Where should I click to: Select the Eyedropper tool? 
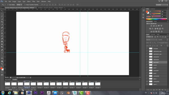tap(2, 25)
